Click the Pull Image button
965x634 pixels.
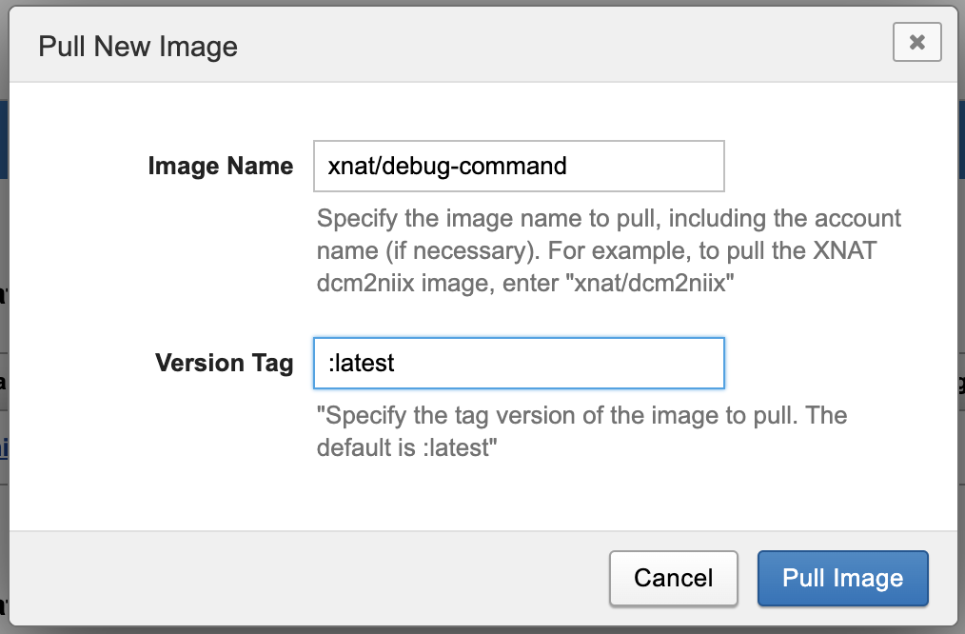tap(842, 578)
